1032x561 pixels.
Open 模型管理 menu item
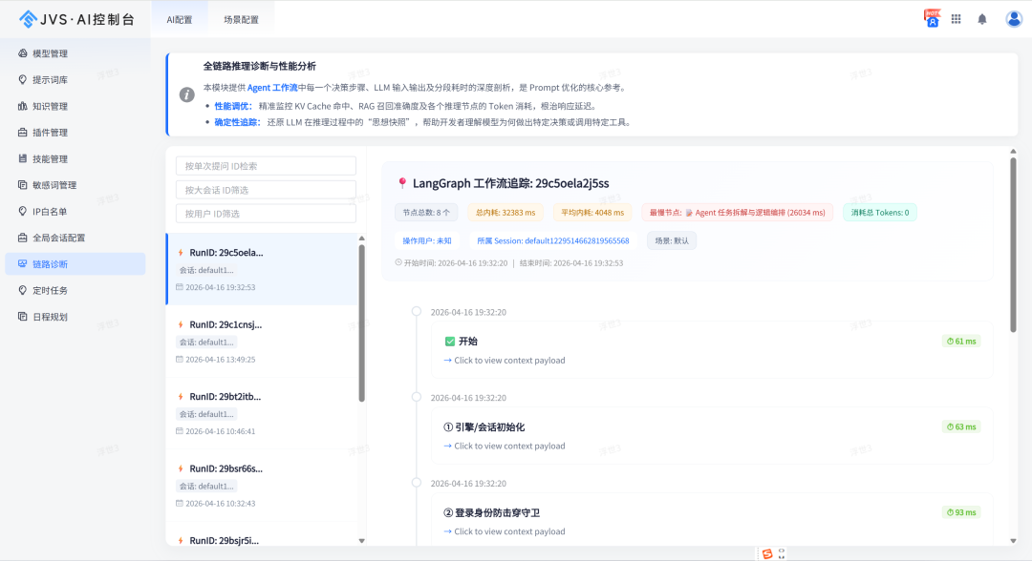pos(75,53)
